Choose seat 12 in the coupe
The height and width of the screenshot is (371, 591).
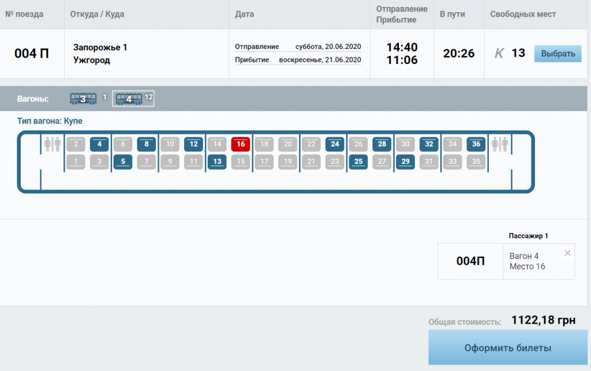193,144
